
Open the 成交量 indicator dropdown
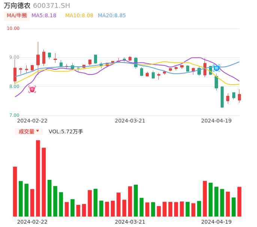29,131
